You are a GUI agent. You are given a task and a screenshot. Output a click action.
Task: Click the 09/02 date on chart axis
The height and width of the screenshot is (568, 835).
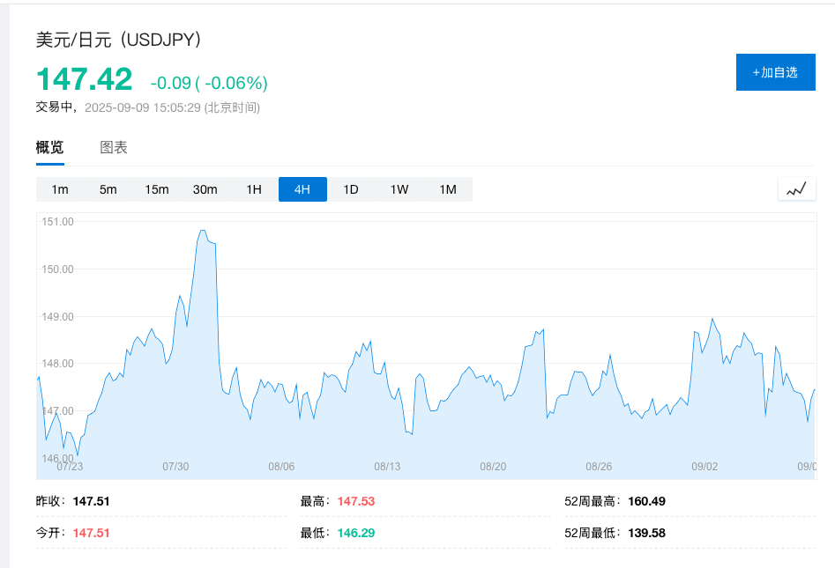705,467
